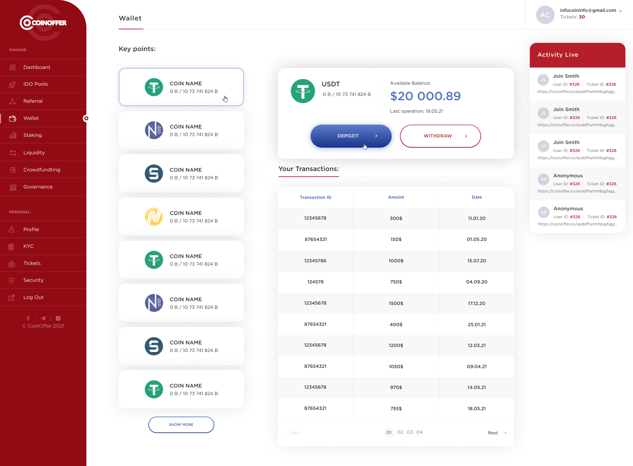Select the KYC sidebar icon
Viewport: 633px width, 466px height.
[12, 246]
